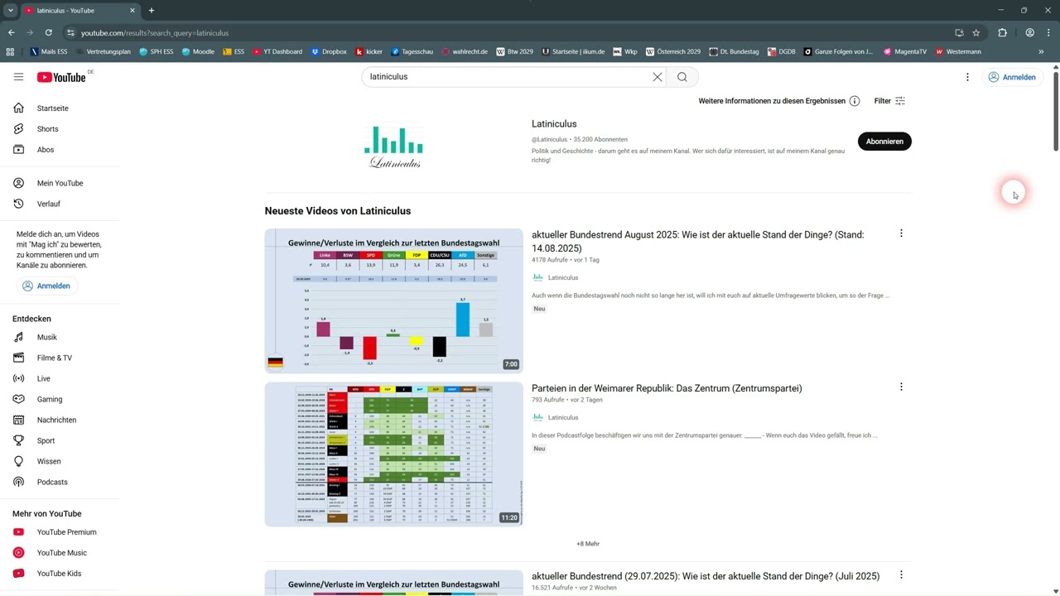Click info icon next to Weitere Informationen
1060x596 pixels.
point(855,101)
